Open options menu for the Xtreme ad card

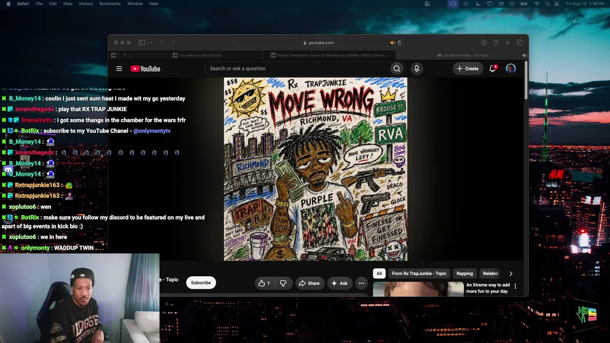[x=515, y=286]
